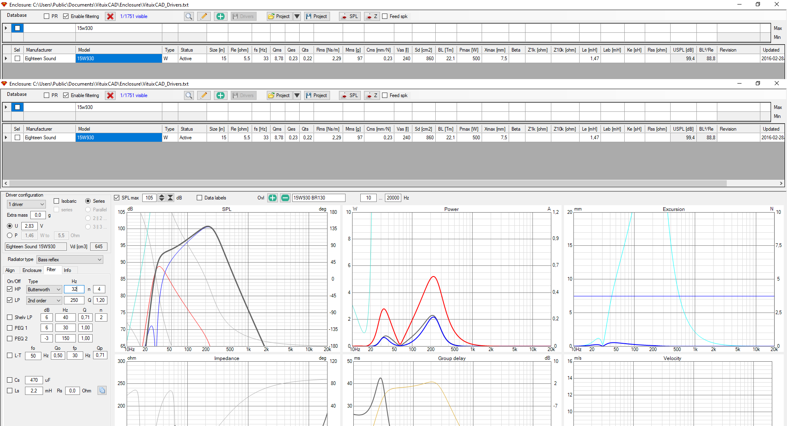Enable Isobaric checkbox
787x426 pixels.
click(57, 201)
